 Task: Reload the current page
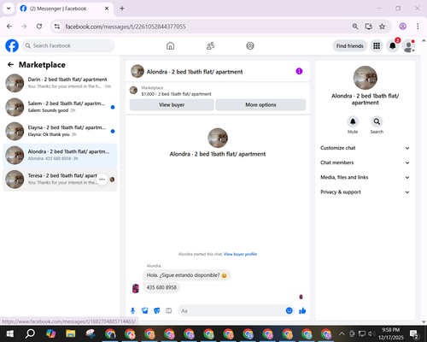(x=39, y=27)
